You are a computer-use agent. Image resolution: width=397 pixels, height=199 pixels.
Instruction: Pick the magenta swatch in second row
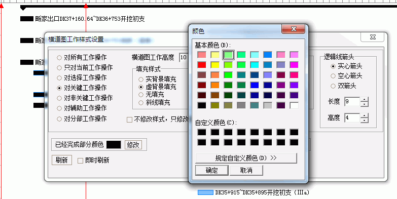click(x=294, y=65)
